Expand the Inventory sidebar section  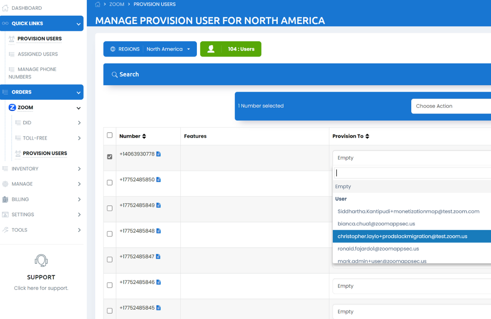[x=41, y=168]
